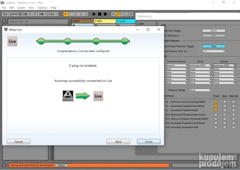Enable Remote for Nocturn Input (Automap MIDI)
The width and height of the screenshot is (240, 170).
tap(233, 102)
